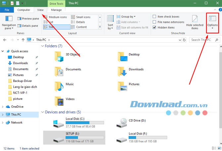Choose the Content layout
Viewport: 222px width, 151px height.
(x=79, y=27)
